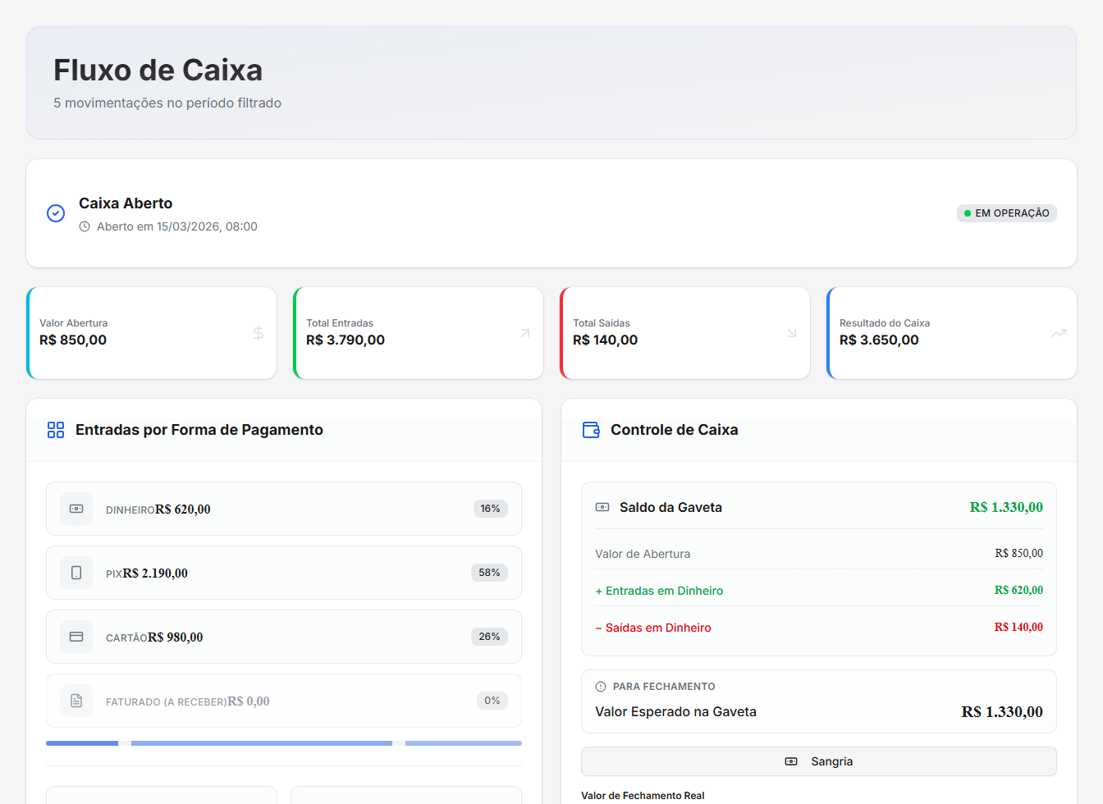Click the EM OPERAÇÃO status badge

click(x=1006, y=213)
